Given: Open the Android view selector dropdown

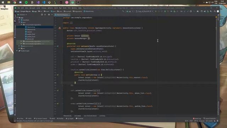Looking at the screenshot, I should 22,15.
